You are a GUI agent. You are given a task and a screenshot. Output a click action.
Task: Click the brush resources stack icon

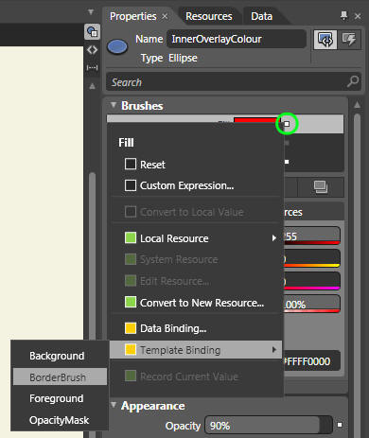click(x=321, y=187)
